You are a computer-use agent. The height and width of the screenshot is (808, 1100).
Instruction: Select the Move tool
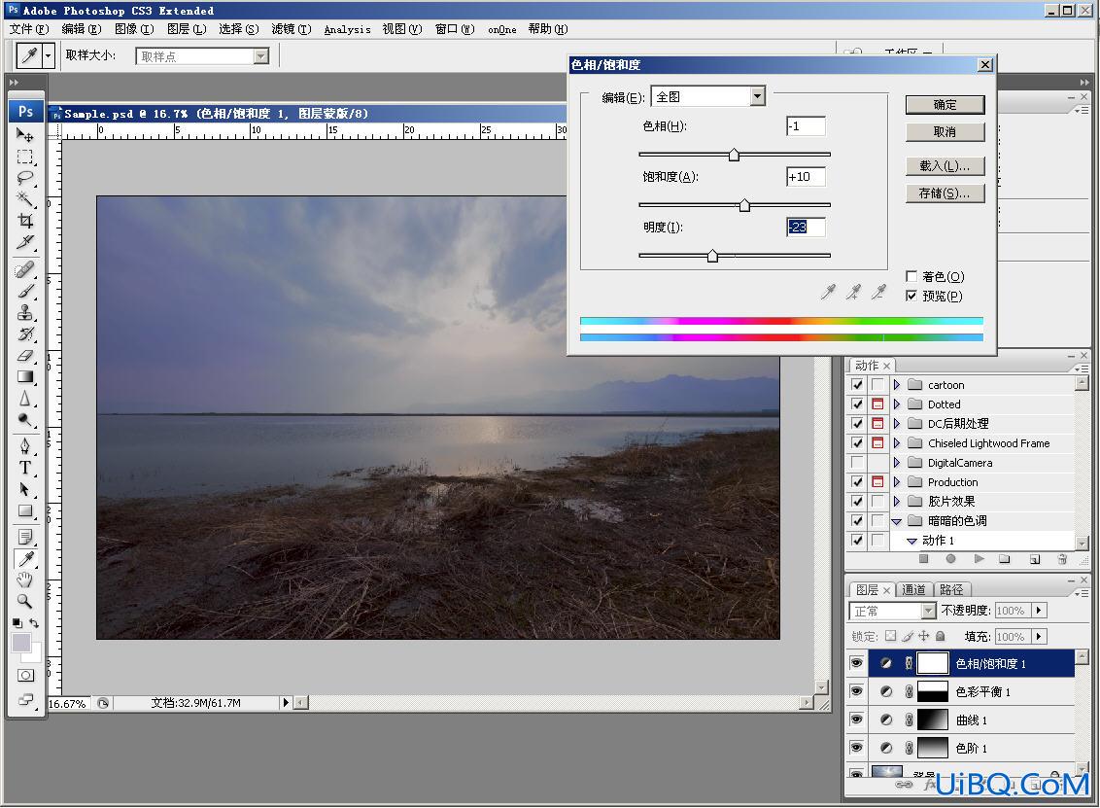[25, 135]
